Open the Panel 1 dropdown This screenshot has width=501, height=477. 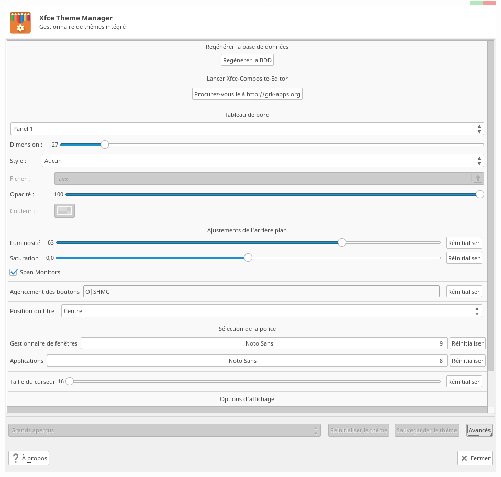tap(247, 129)
